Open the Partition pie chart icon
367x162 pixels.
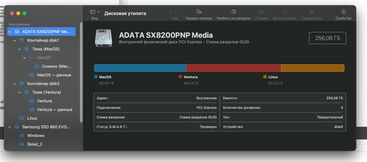pyautogui.click(x=233, y=11)
